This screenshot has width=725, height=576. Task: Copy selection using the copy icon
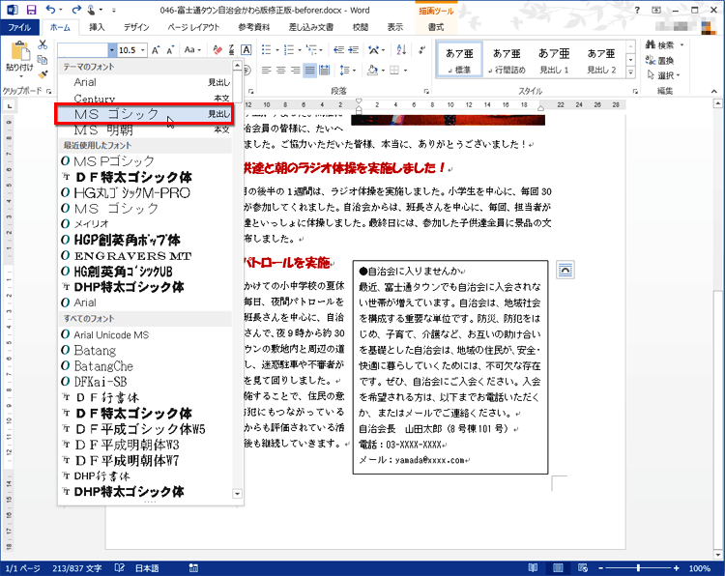click(43, 60)
